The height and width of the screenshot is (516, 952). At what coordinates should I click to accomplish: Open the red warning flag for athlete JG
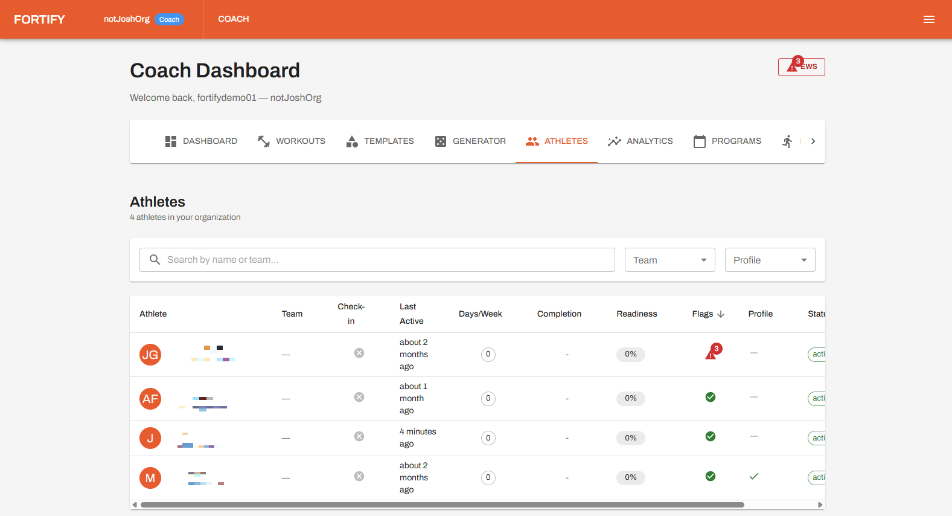click(712, 353)
